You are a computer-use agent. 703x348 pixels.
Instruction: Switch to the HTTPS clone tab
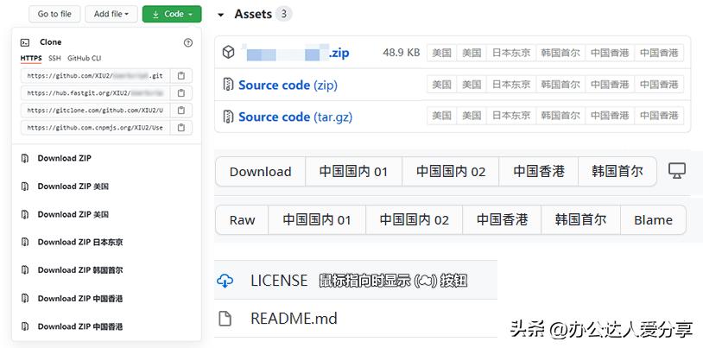pos(31,59)
